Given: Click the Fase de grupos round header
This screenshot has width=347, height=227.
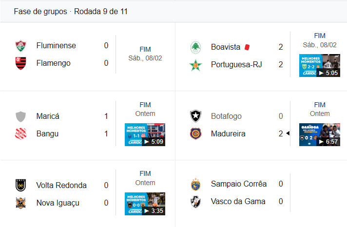Looking at the screenshot, I should 71,12.
